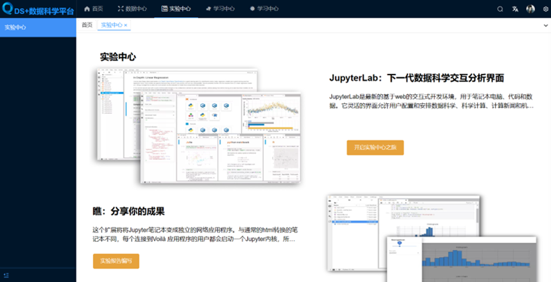Image resolution: width=551 pixels, height=282 pixels.
Task: Select 实验中心 in the left sidebar
Action: 38,27
